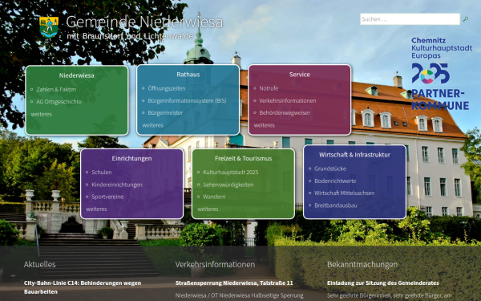Open the Verkehrsinformationen section heading
481x301 pixels.
(x=215, y=264)
